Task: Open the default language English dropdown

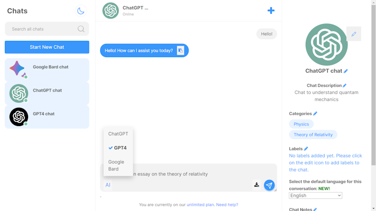Action: pyautogui.click(x=315, y=195)
